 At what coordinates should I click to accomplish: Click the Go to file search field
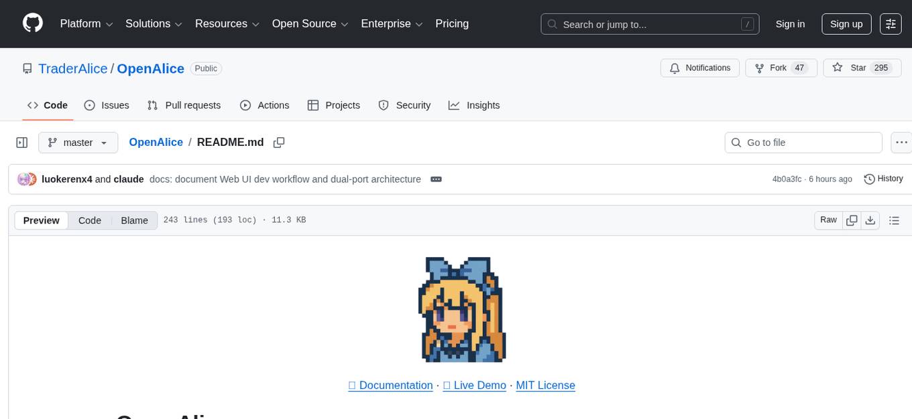tap(803, 142)
